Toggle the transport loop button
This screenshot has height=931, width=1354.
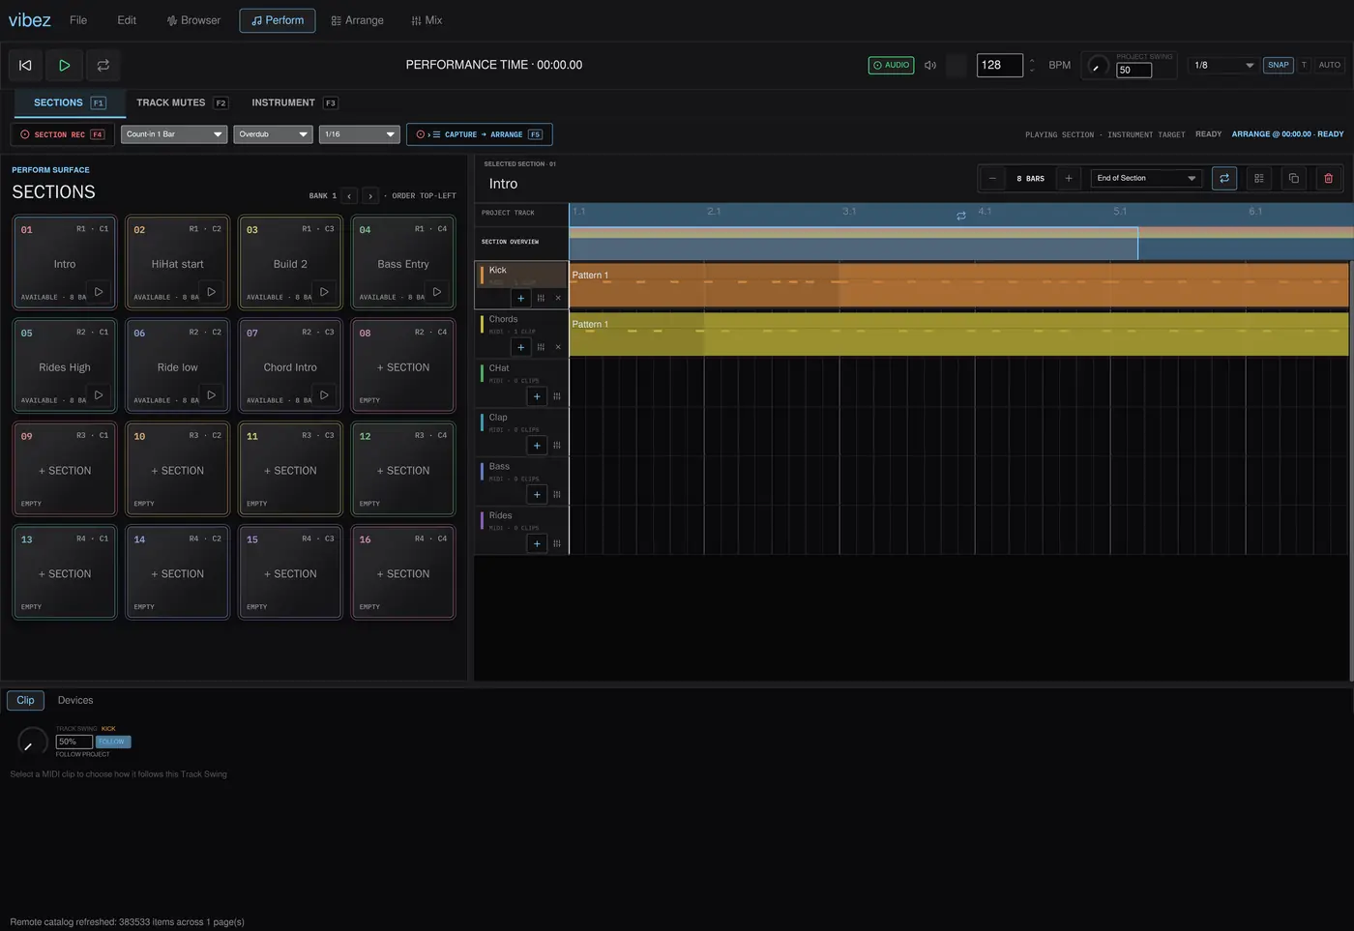103,65
